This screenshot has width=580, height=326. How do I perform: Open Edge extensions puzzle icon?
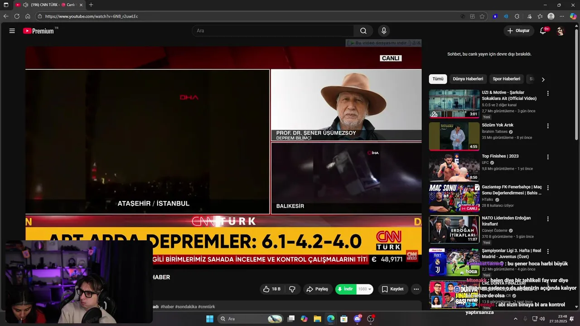(517, 16)
